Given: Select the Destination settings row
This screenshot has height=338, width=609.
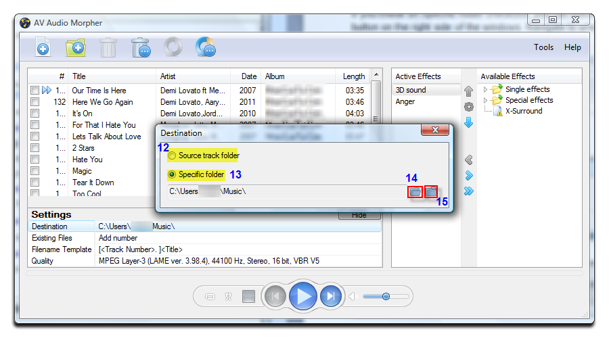Looking at the screenshot, I should point(205,226).
